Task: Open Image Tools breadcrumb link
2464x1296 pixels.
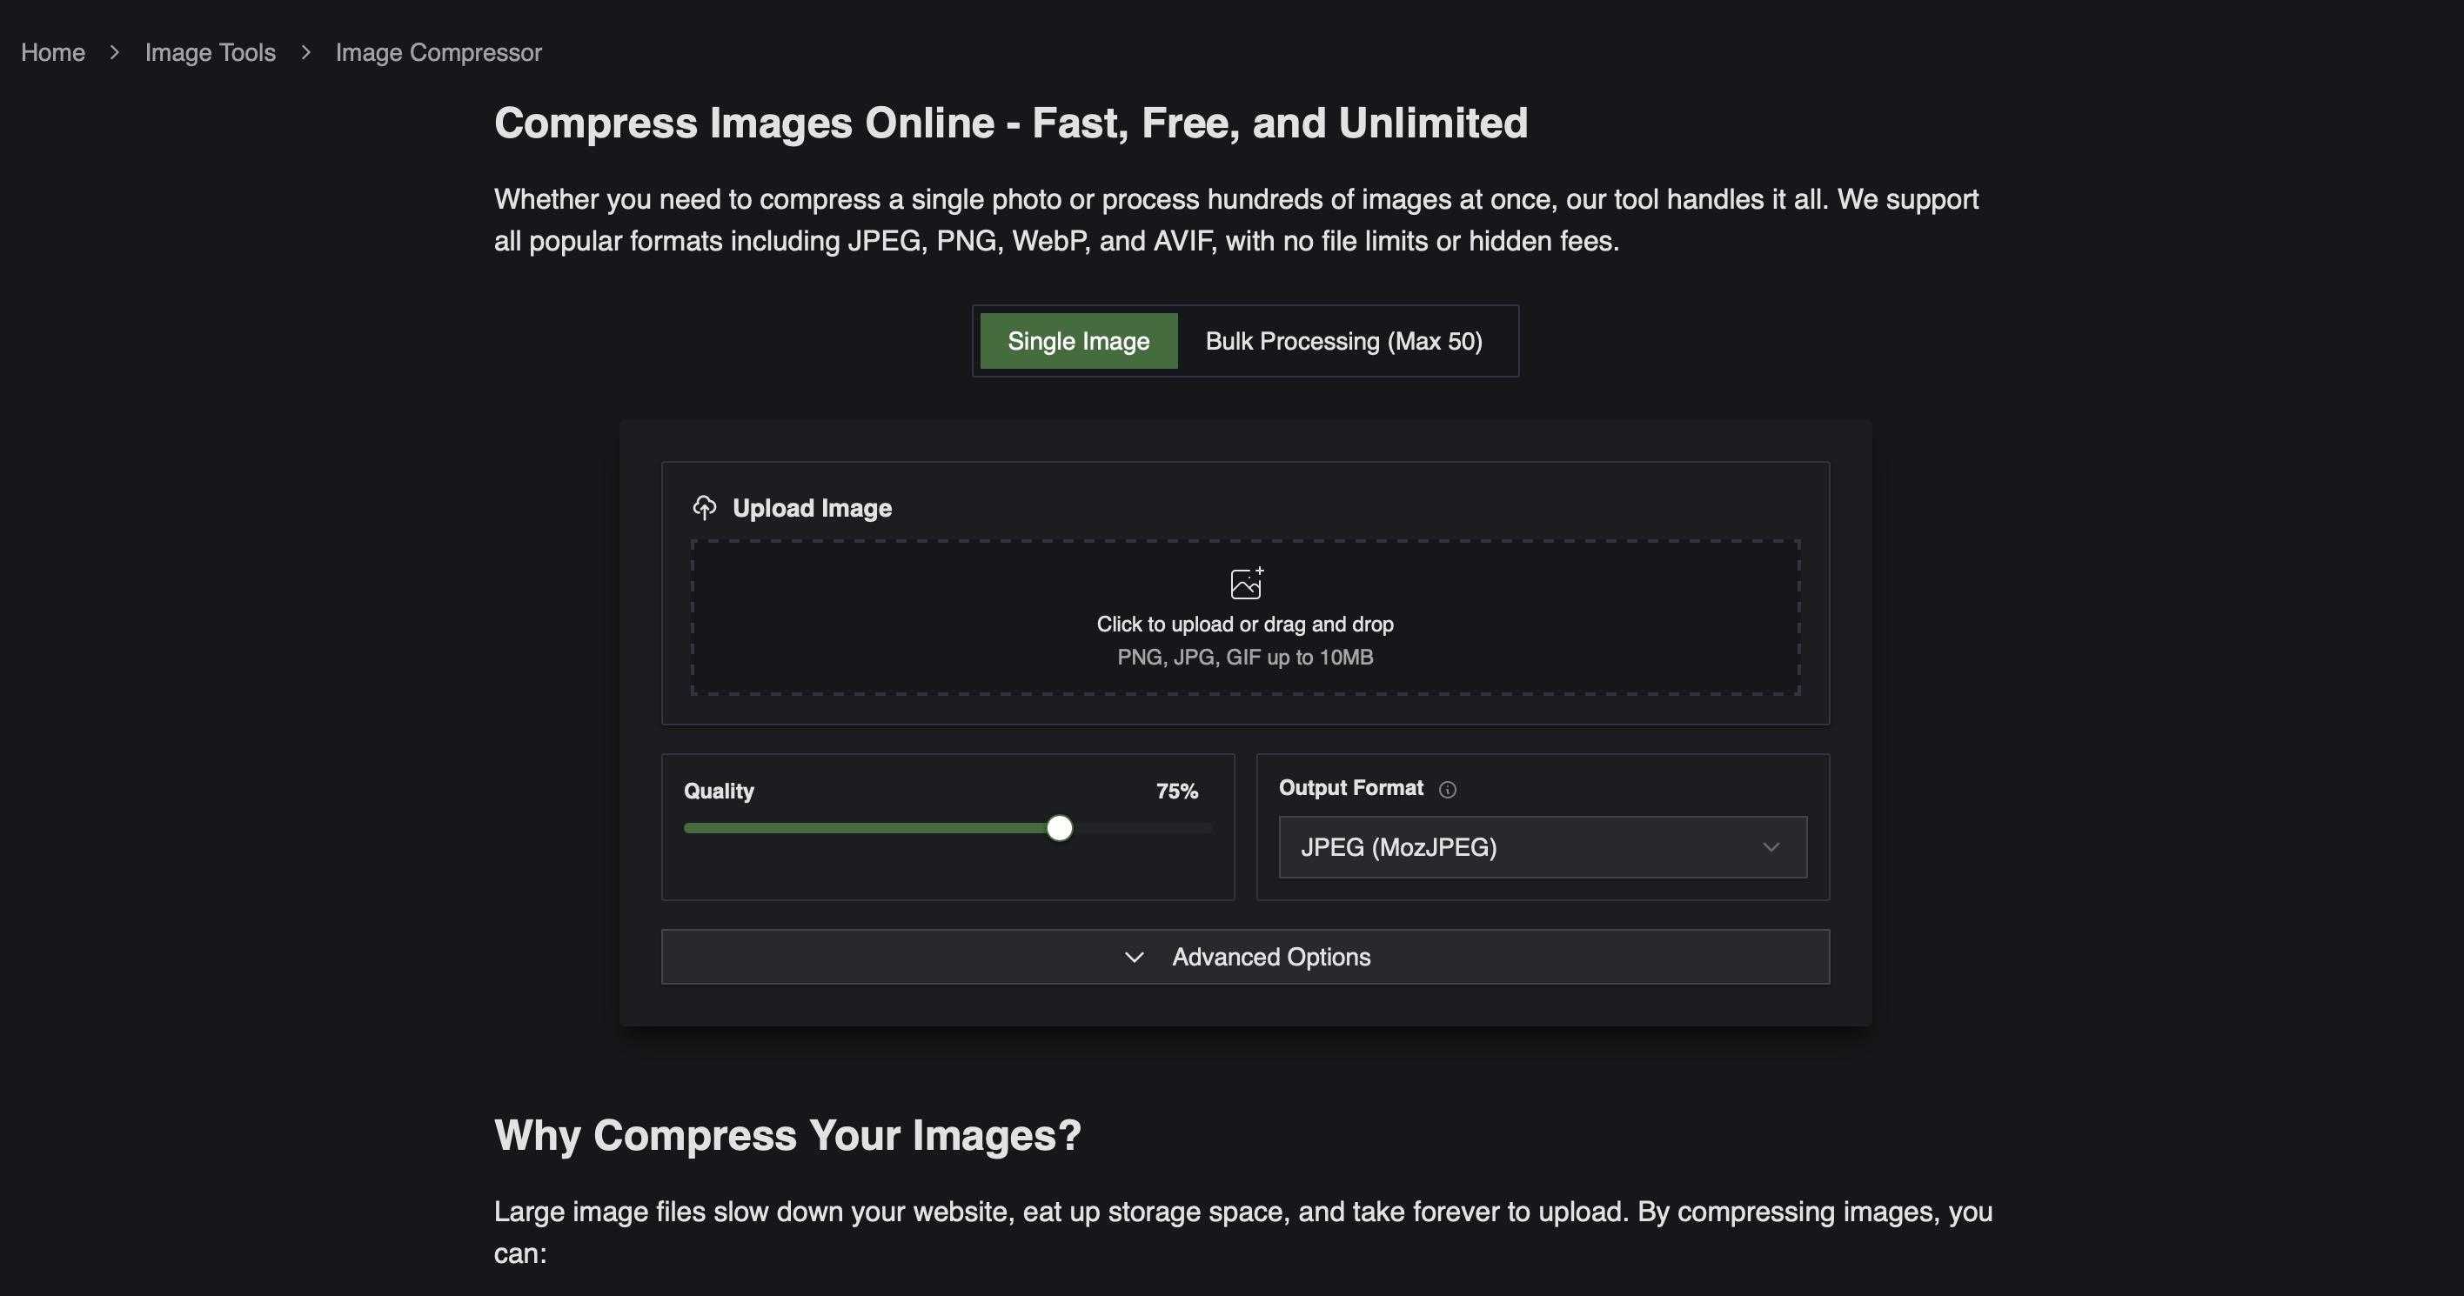Action: tap(211, 52)
